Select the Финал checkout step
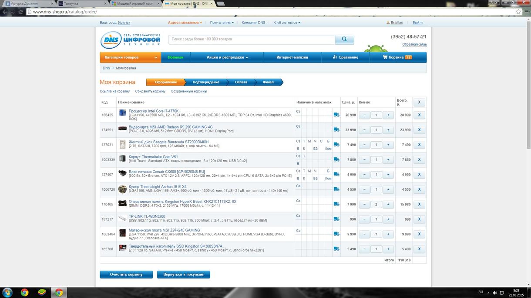The width and height of the screenshot is (531, 298). point(268,82)
